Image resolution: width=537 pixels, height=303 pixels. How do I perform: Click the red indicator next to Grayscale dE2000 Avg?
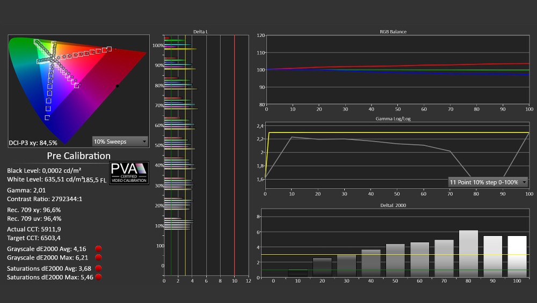(98, 249)
